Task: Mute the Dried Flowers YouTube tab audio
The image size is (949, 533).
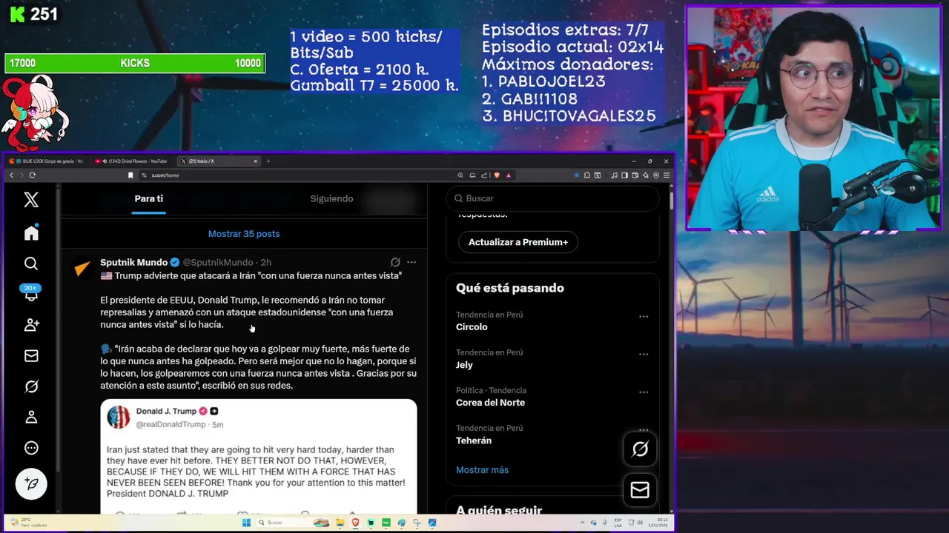Action: 105,161
